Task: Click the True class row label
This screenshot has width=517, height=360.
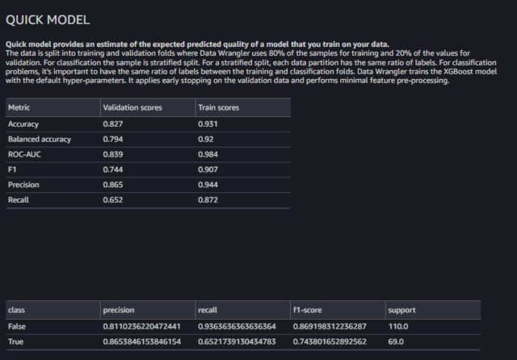Action: [x=15, y=341]
